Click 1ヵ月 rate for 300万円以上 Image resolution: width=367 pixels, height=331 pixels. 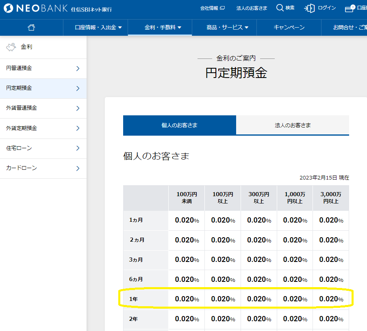259,220
